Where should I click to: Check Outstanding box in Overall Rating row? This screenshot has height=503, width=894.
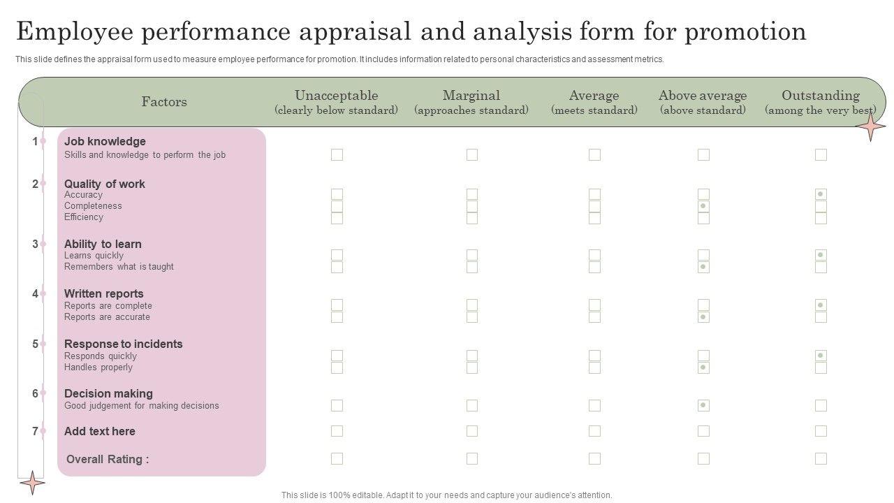pos(821,458)
